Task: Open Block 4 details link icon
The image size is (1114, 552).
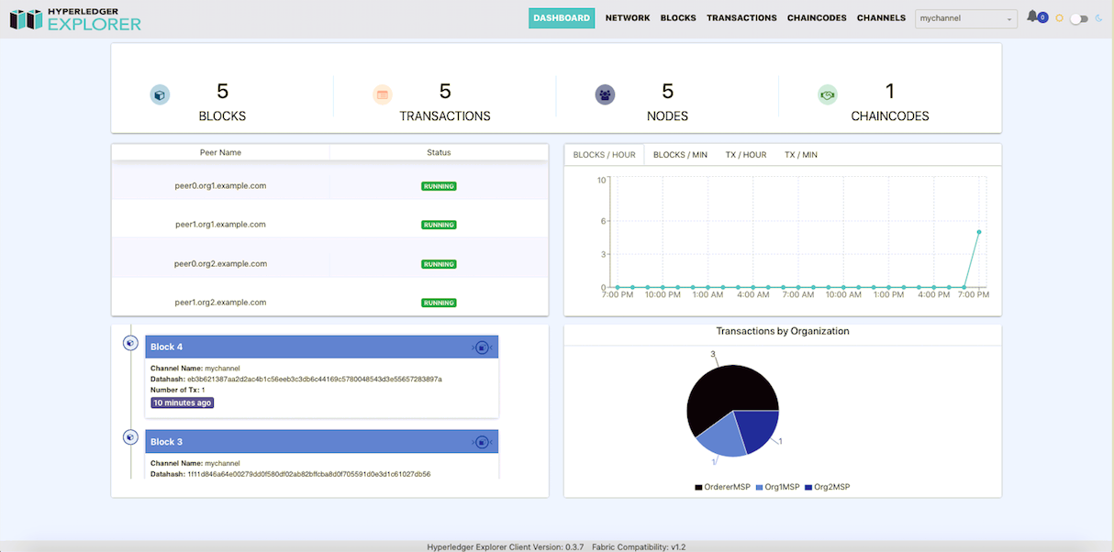Action: [x=482, y=348]
